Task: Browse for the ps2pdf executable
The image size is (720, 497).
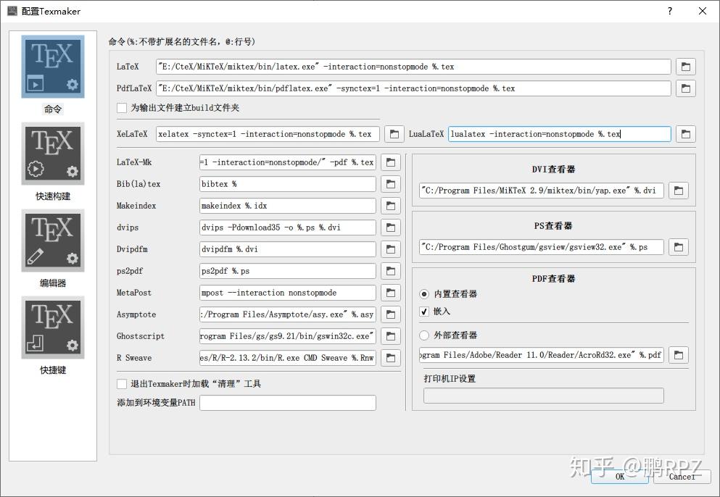Action: coord(391,271)
